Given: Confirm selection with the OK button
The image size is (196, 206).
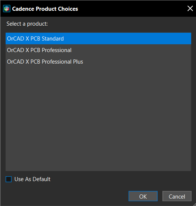Looking at the screenshot, I should click(x=143, y=196).
